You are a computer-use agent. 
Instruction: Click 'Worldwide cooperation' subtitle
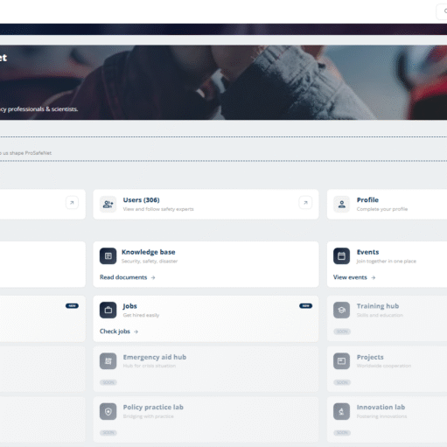coord(384,366)
